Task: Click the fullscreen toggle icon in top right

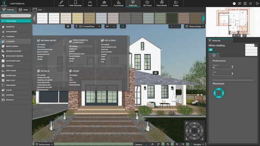Action: [250, 4]
